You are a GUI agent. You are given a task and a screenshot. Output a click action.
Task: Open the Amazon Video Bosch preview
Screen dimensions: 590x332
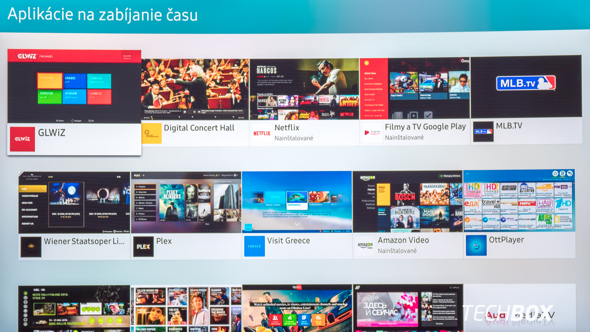(x=408, y=201)
